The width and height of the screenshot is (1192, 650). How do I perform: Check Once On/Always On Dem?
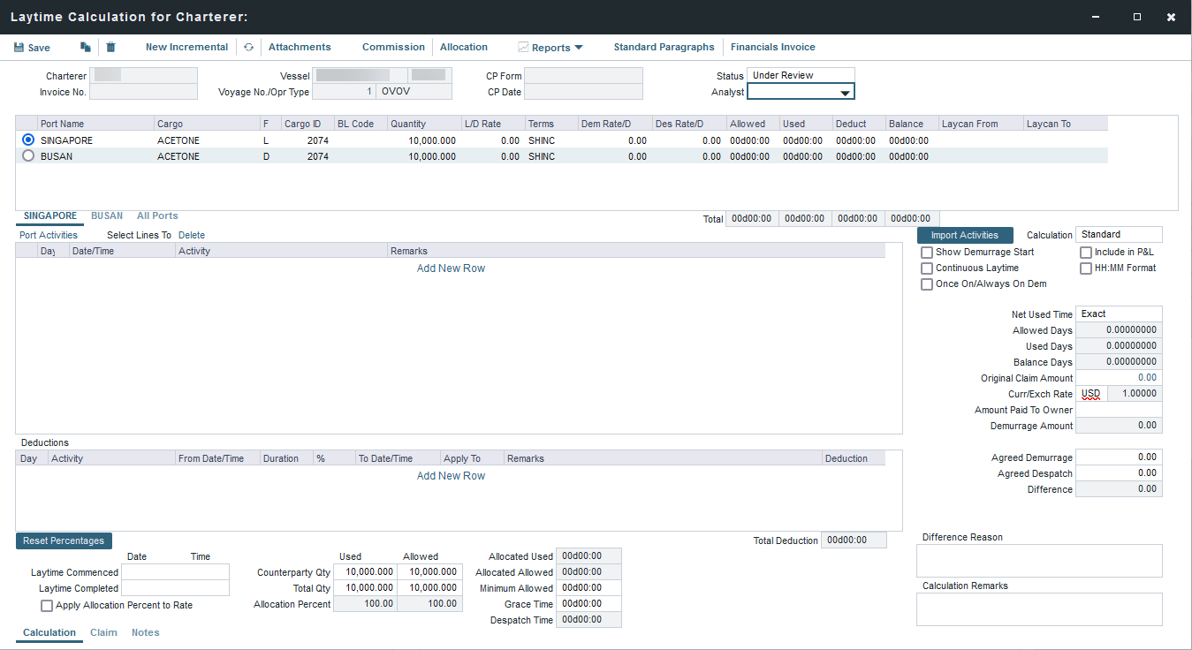coord(927,284)
